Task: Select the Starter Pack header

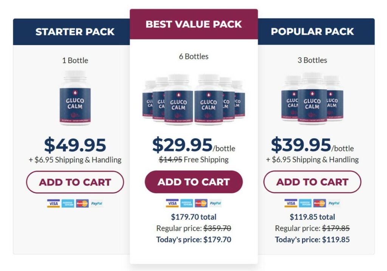Action: tap(75, 32)
